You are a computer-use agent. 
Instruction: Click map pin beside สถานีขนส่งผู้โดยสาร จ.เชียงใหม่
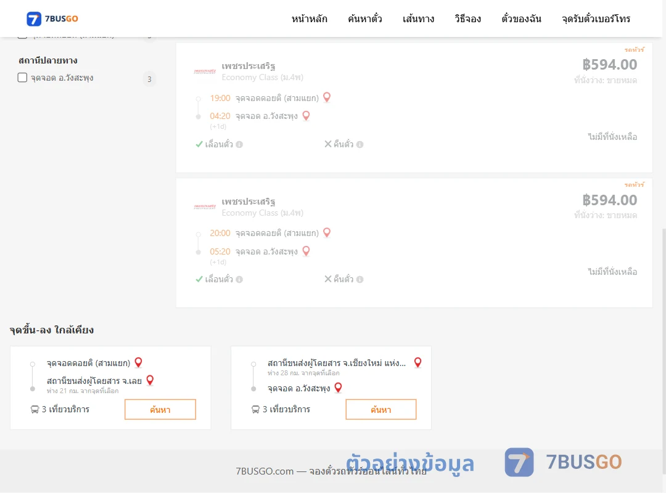click(418, 362)
